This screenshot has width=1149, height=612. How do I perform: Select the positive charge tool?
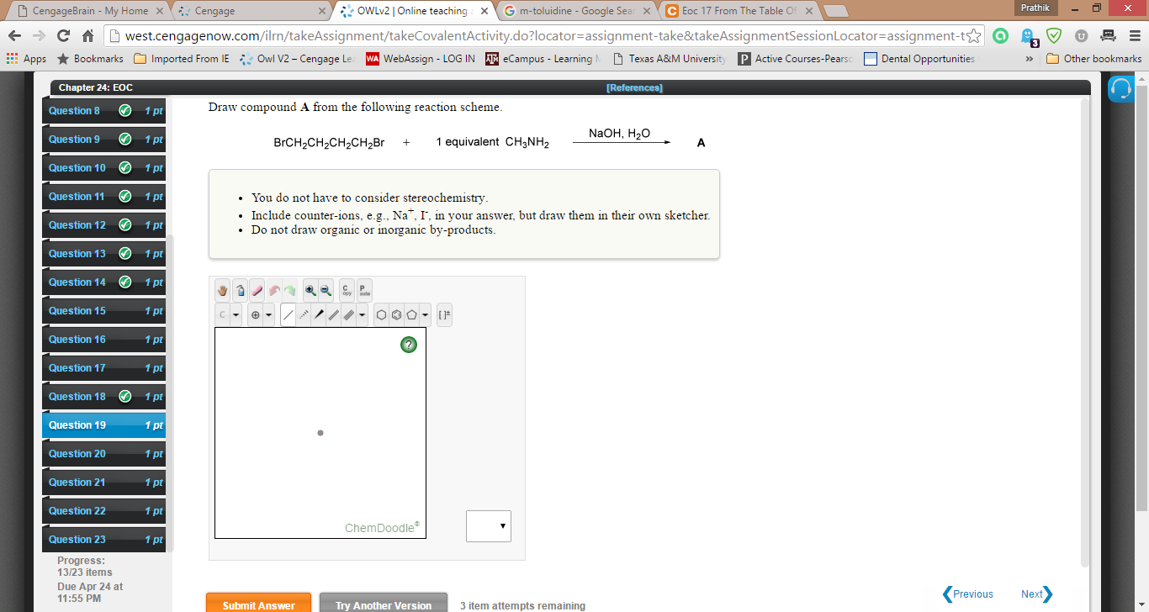[255, 315]
